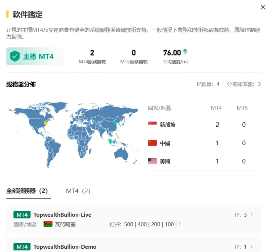Click the 瓦努阿圖 country text
267x252 pixels.
coord(65,224)
